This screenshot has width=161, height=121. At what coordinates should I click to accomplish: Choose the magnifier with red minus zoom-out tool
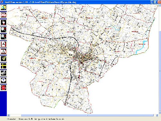point(4,37)
